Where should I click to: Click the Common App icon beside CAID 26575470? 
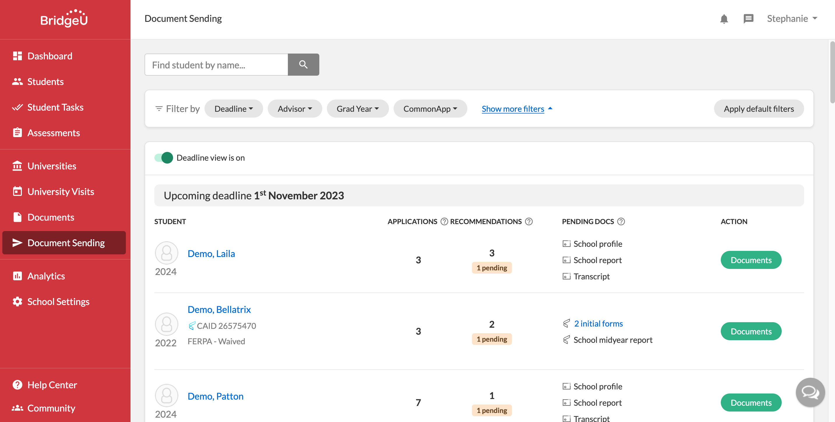[192, 325]
